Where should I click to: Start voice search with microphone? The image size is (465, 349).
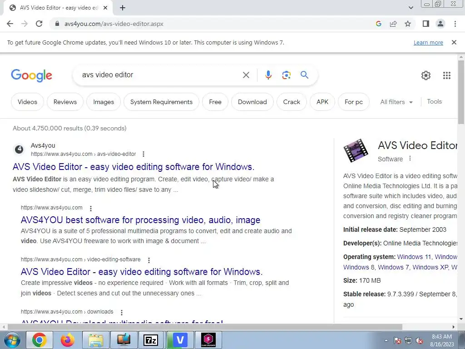click(x=268, y=75)
